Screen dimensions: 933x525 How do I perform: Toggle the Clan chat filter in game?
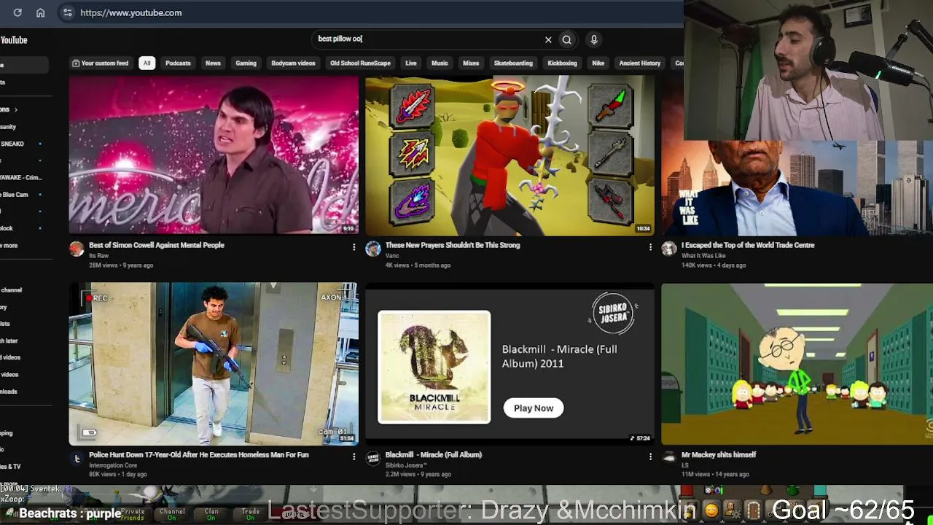[211, 514]
